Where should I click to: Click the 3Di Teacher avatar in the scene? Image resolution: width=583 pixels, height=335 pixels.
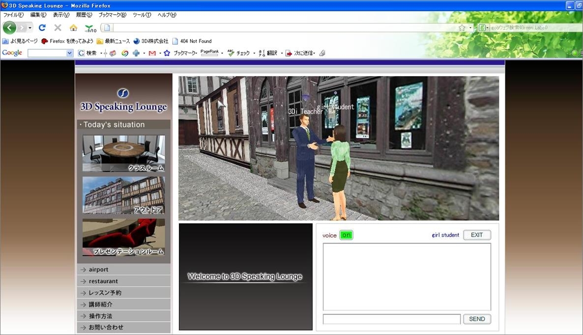tap(307, 161)
